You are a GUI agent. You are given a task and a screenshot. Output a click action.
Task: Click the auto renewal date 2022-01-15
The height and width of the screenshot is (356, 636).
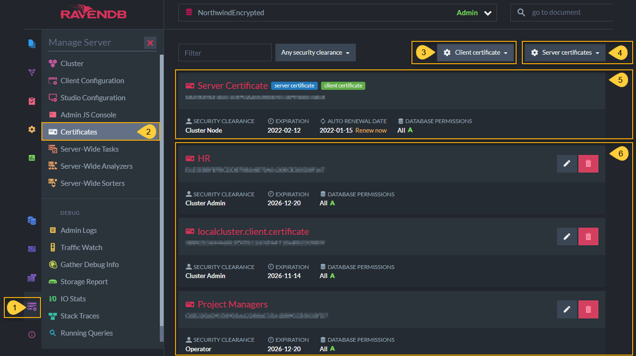tap(336, 130)
